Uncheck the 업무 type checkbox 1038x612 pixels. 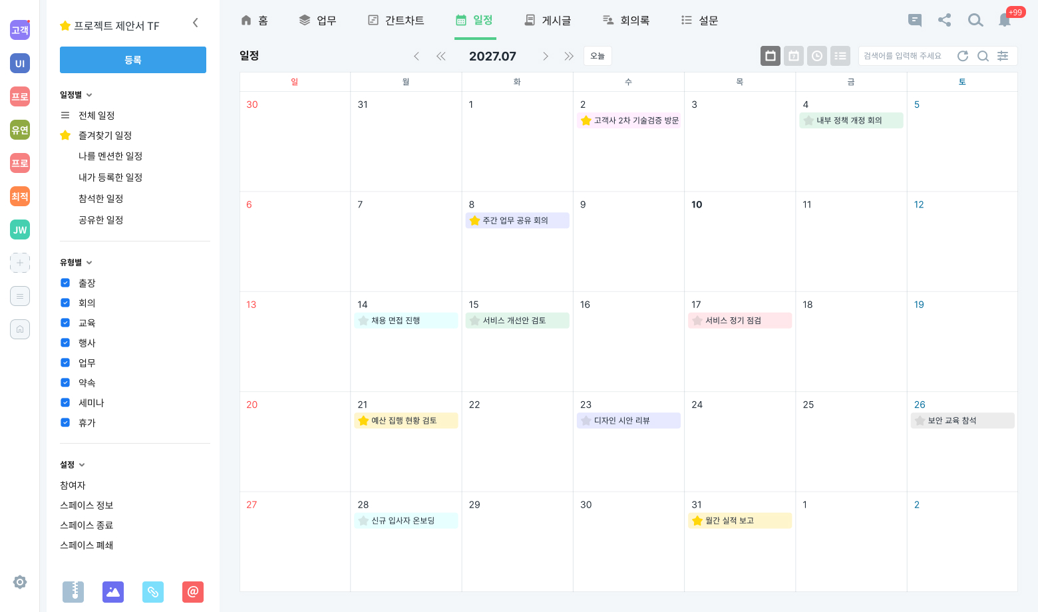click(65, 363)
